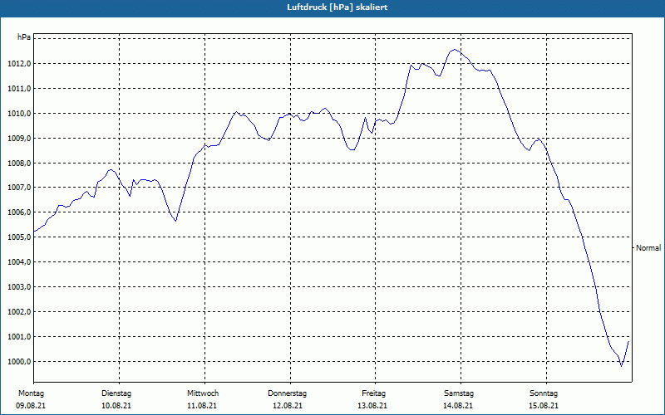665x415 pixels.
Task: Click the Freitag day label
Action: click(373, 393)
